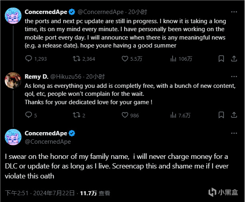The width and height of the screenshot is (245, 202).
Task: Reply to Remy D.'s tweet
Action: pyautogui.click(x=29, y=115)
